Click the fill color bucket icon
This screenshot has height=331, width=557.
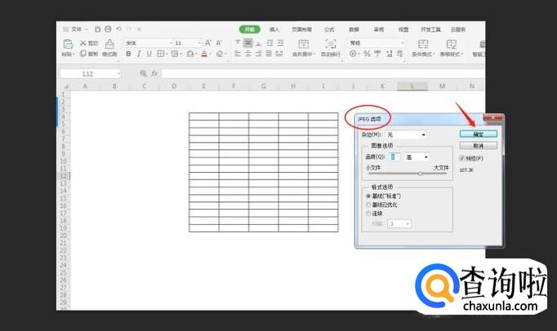190,54
